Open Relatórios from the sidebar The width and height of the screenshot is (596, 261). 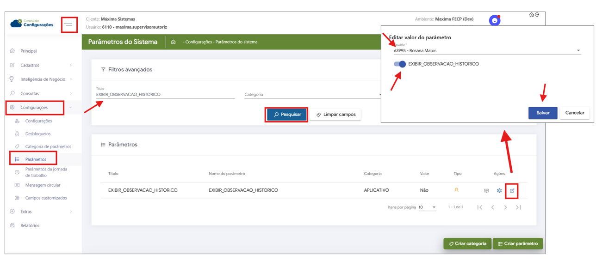click(x=30, y=225)
